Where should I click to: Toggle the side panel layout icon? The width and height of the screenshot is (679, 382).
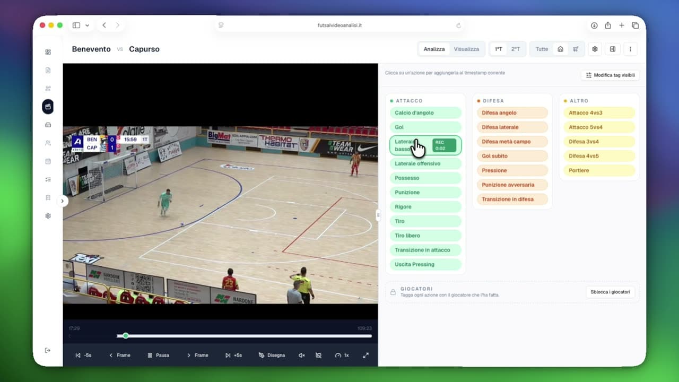click(x=613, y=49)
